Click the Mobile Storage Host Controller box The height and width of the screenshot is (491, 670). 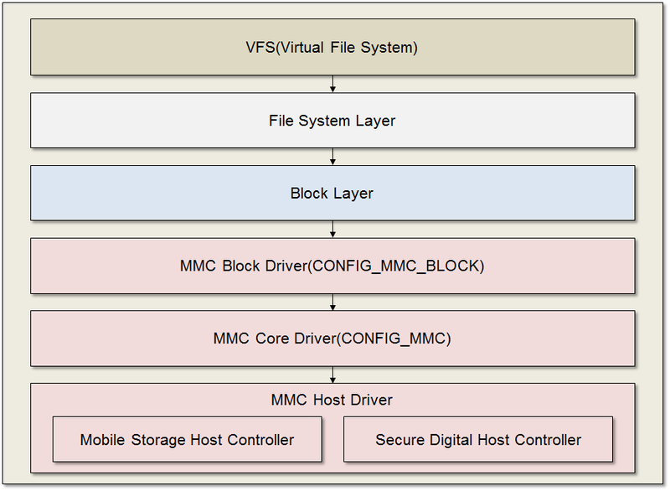pyautogui.click(x=188, y=439)
